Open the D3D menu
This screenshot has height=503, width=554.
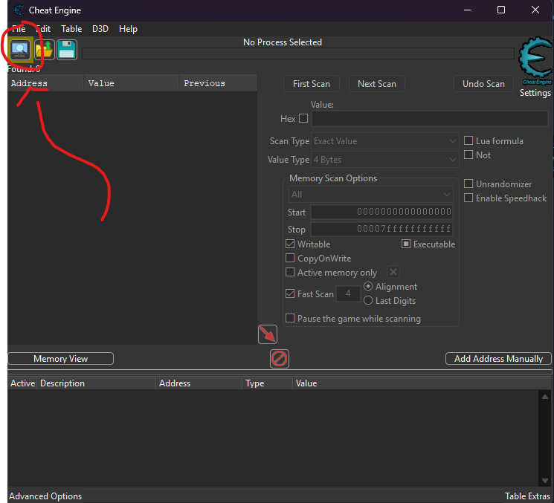coord(100,29)
